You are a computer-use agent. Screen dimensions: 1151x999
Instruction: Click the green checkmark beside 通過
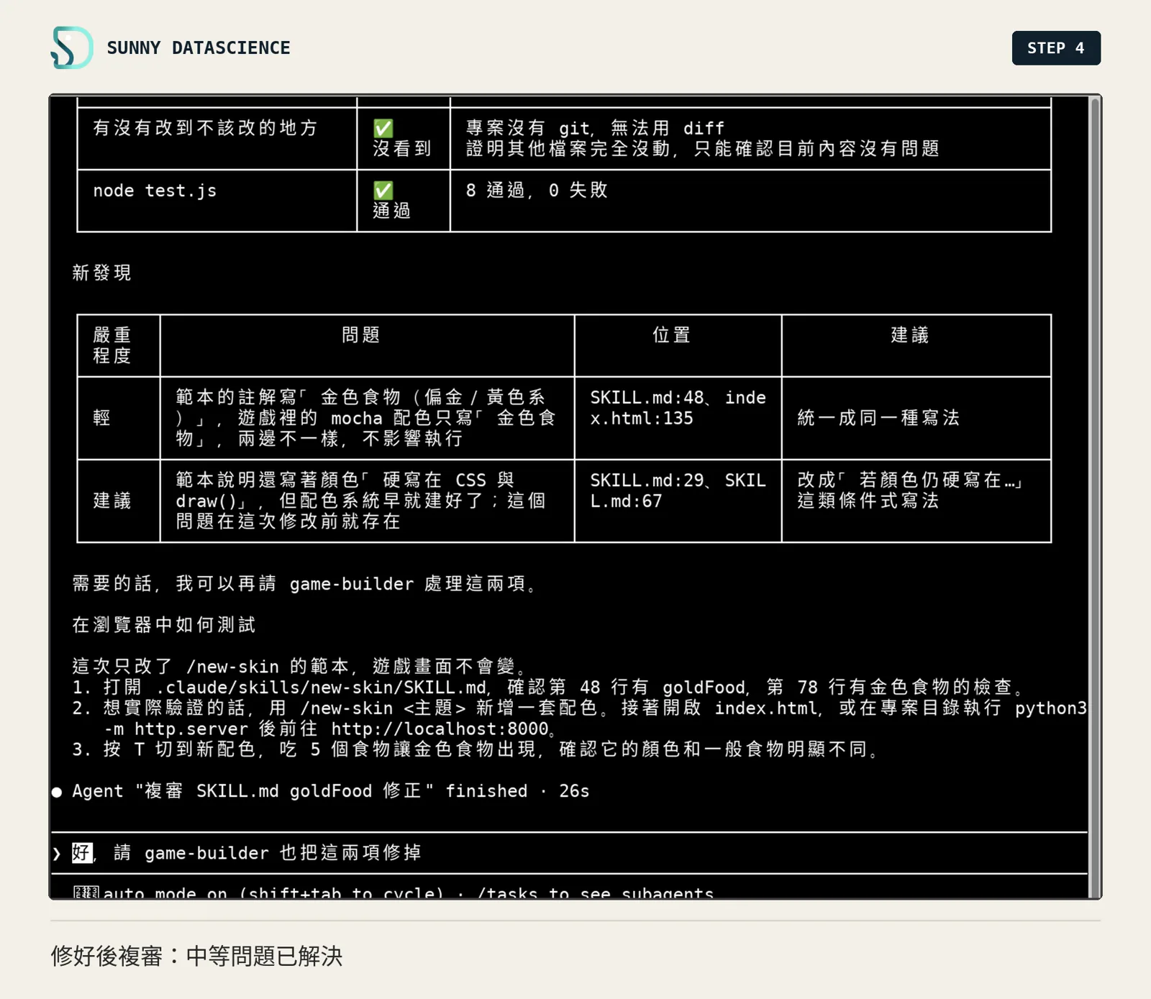pyautogui.click(x=383, y=191)
